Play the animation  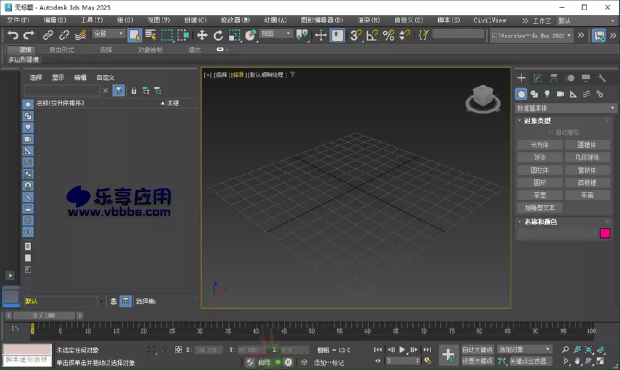[402, 350]
